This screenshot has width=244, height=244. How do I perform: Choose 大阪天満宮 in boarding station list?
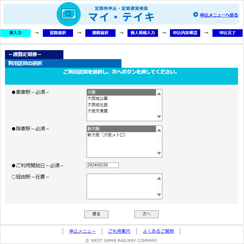coord(98,111)
